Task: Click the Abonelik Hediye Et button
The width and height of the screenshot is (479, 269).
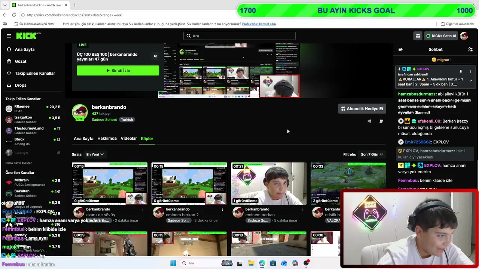Action: pyautogui.click(x=362, y=109)
